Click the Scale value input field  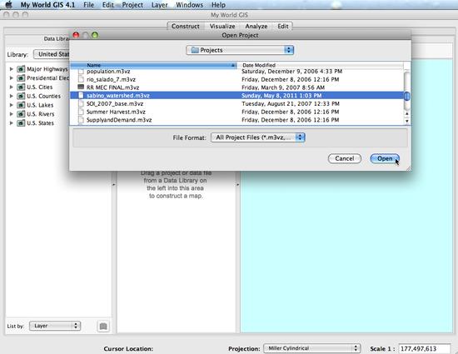[x=424, y=348]
